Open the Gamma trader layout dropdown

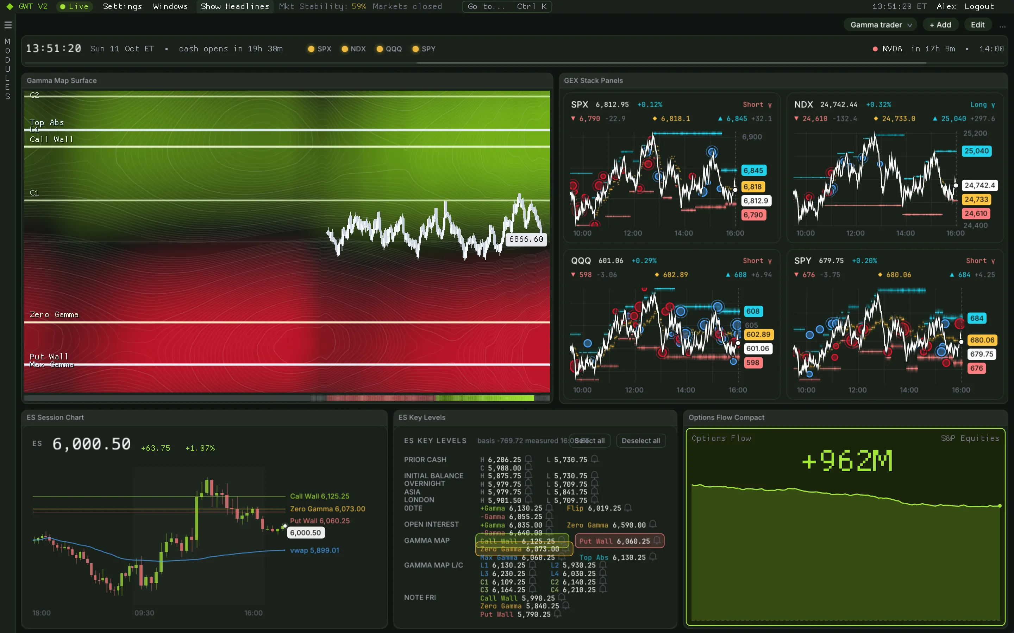click(880, 25)
